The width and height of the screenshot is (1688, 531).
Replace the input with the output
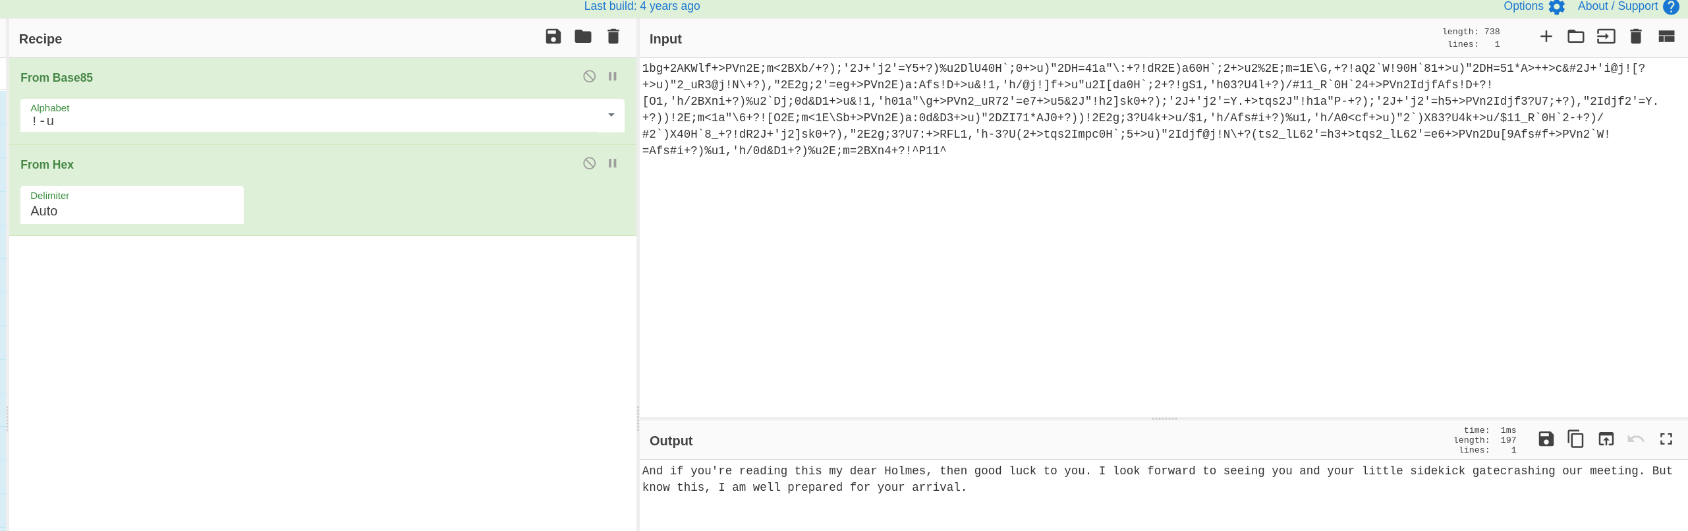(x=1606, y=439)
